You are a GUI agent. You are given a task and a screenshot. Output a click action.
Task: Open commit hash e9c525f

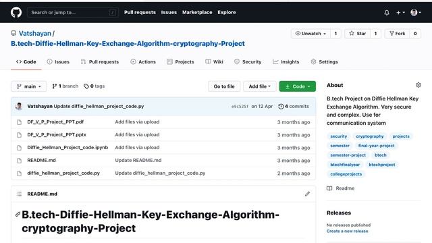pos(240,107)
